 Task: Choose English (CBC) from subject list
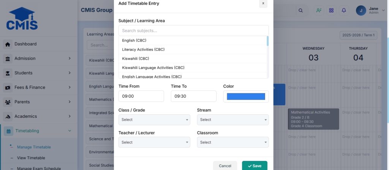click(x=193, y=40)
